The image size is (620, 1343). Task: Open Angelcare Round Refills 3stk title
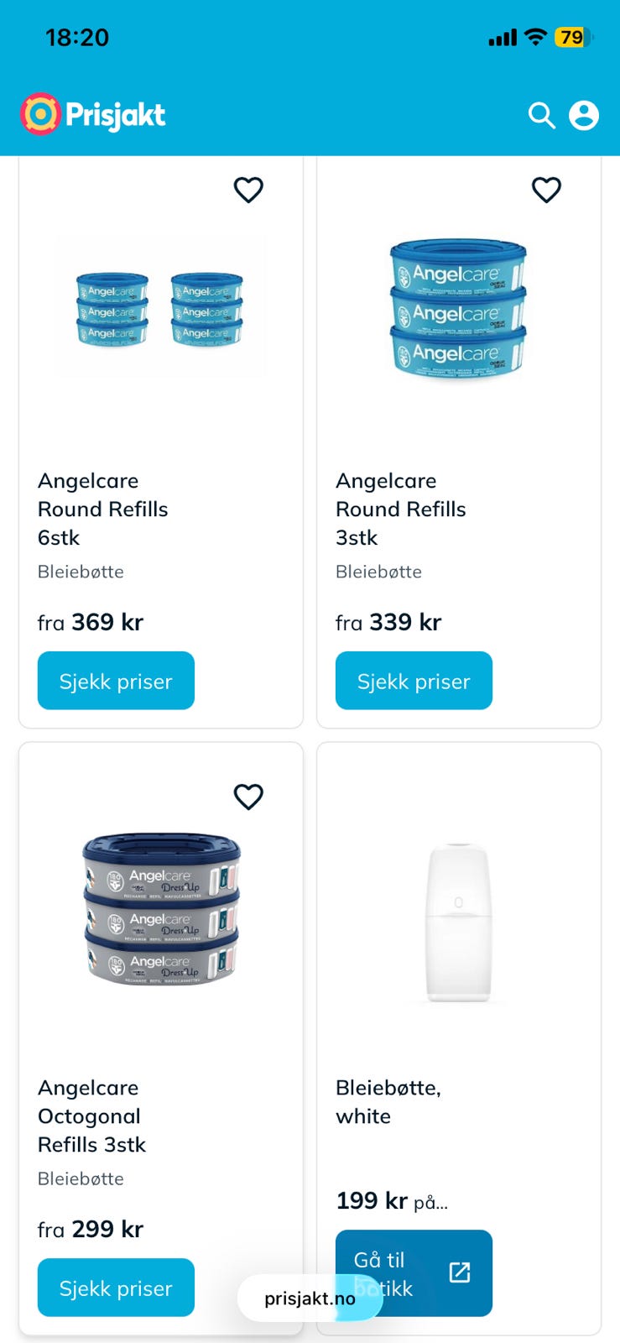pyautogui.click(x=400, y=509)
